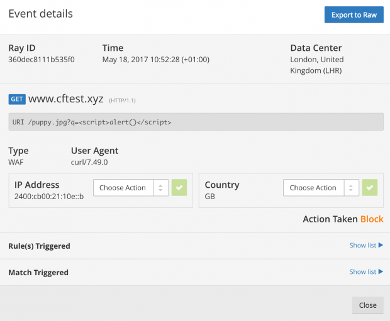Click the Rule(s) Triggered row heading
390x321 pixels.
coord(39,246)
